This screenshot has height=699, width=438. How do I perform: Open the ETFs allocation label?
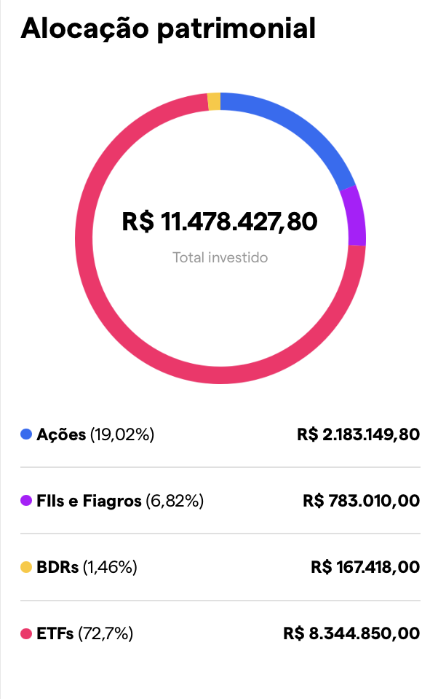(x=84, y=633)
